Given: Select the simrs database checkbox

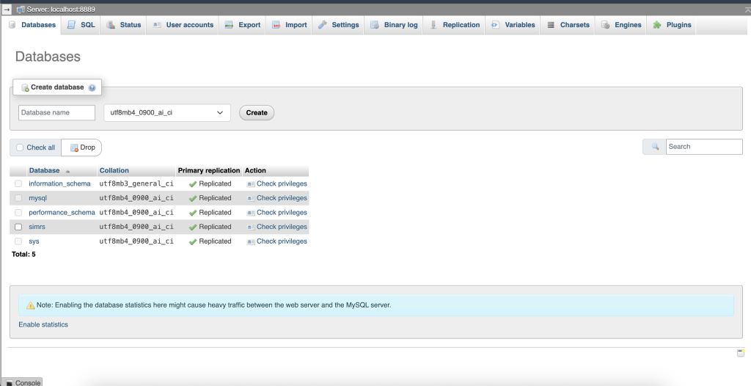Looking at the screenshot, I should (18, 227).
